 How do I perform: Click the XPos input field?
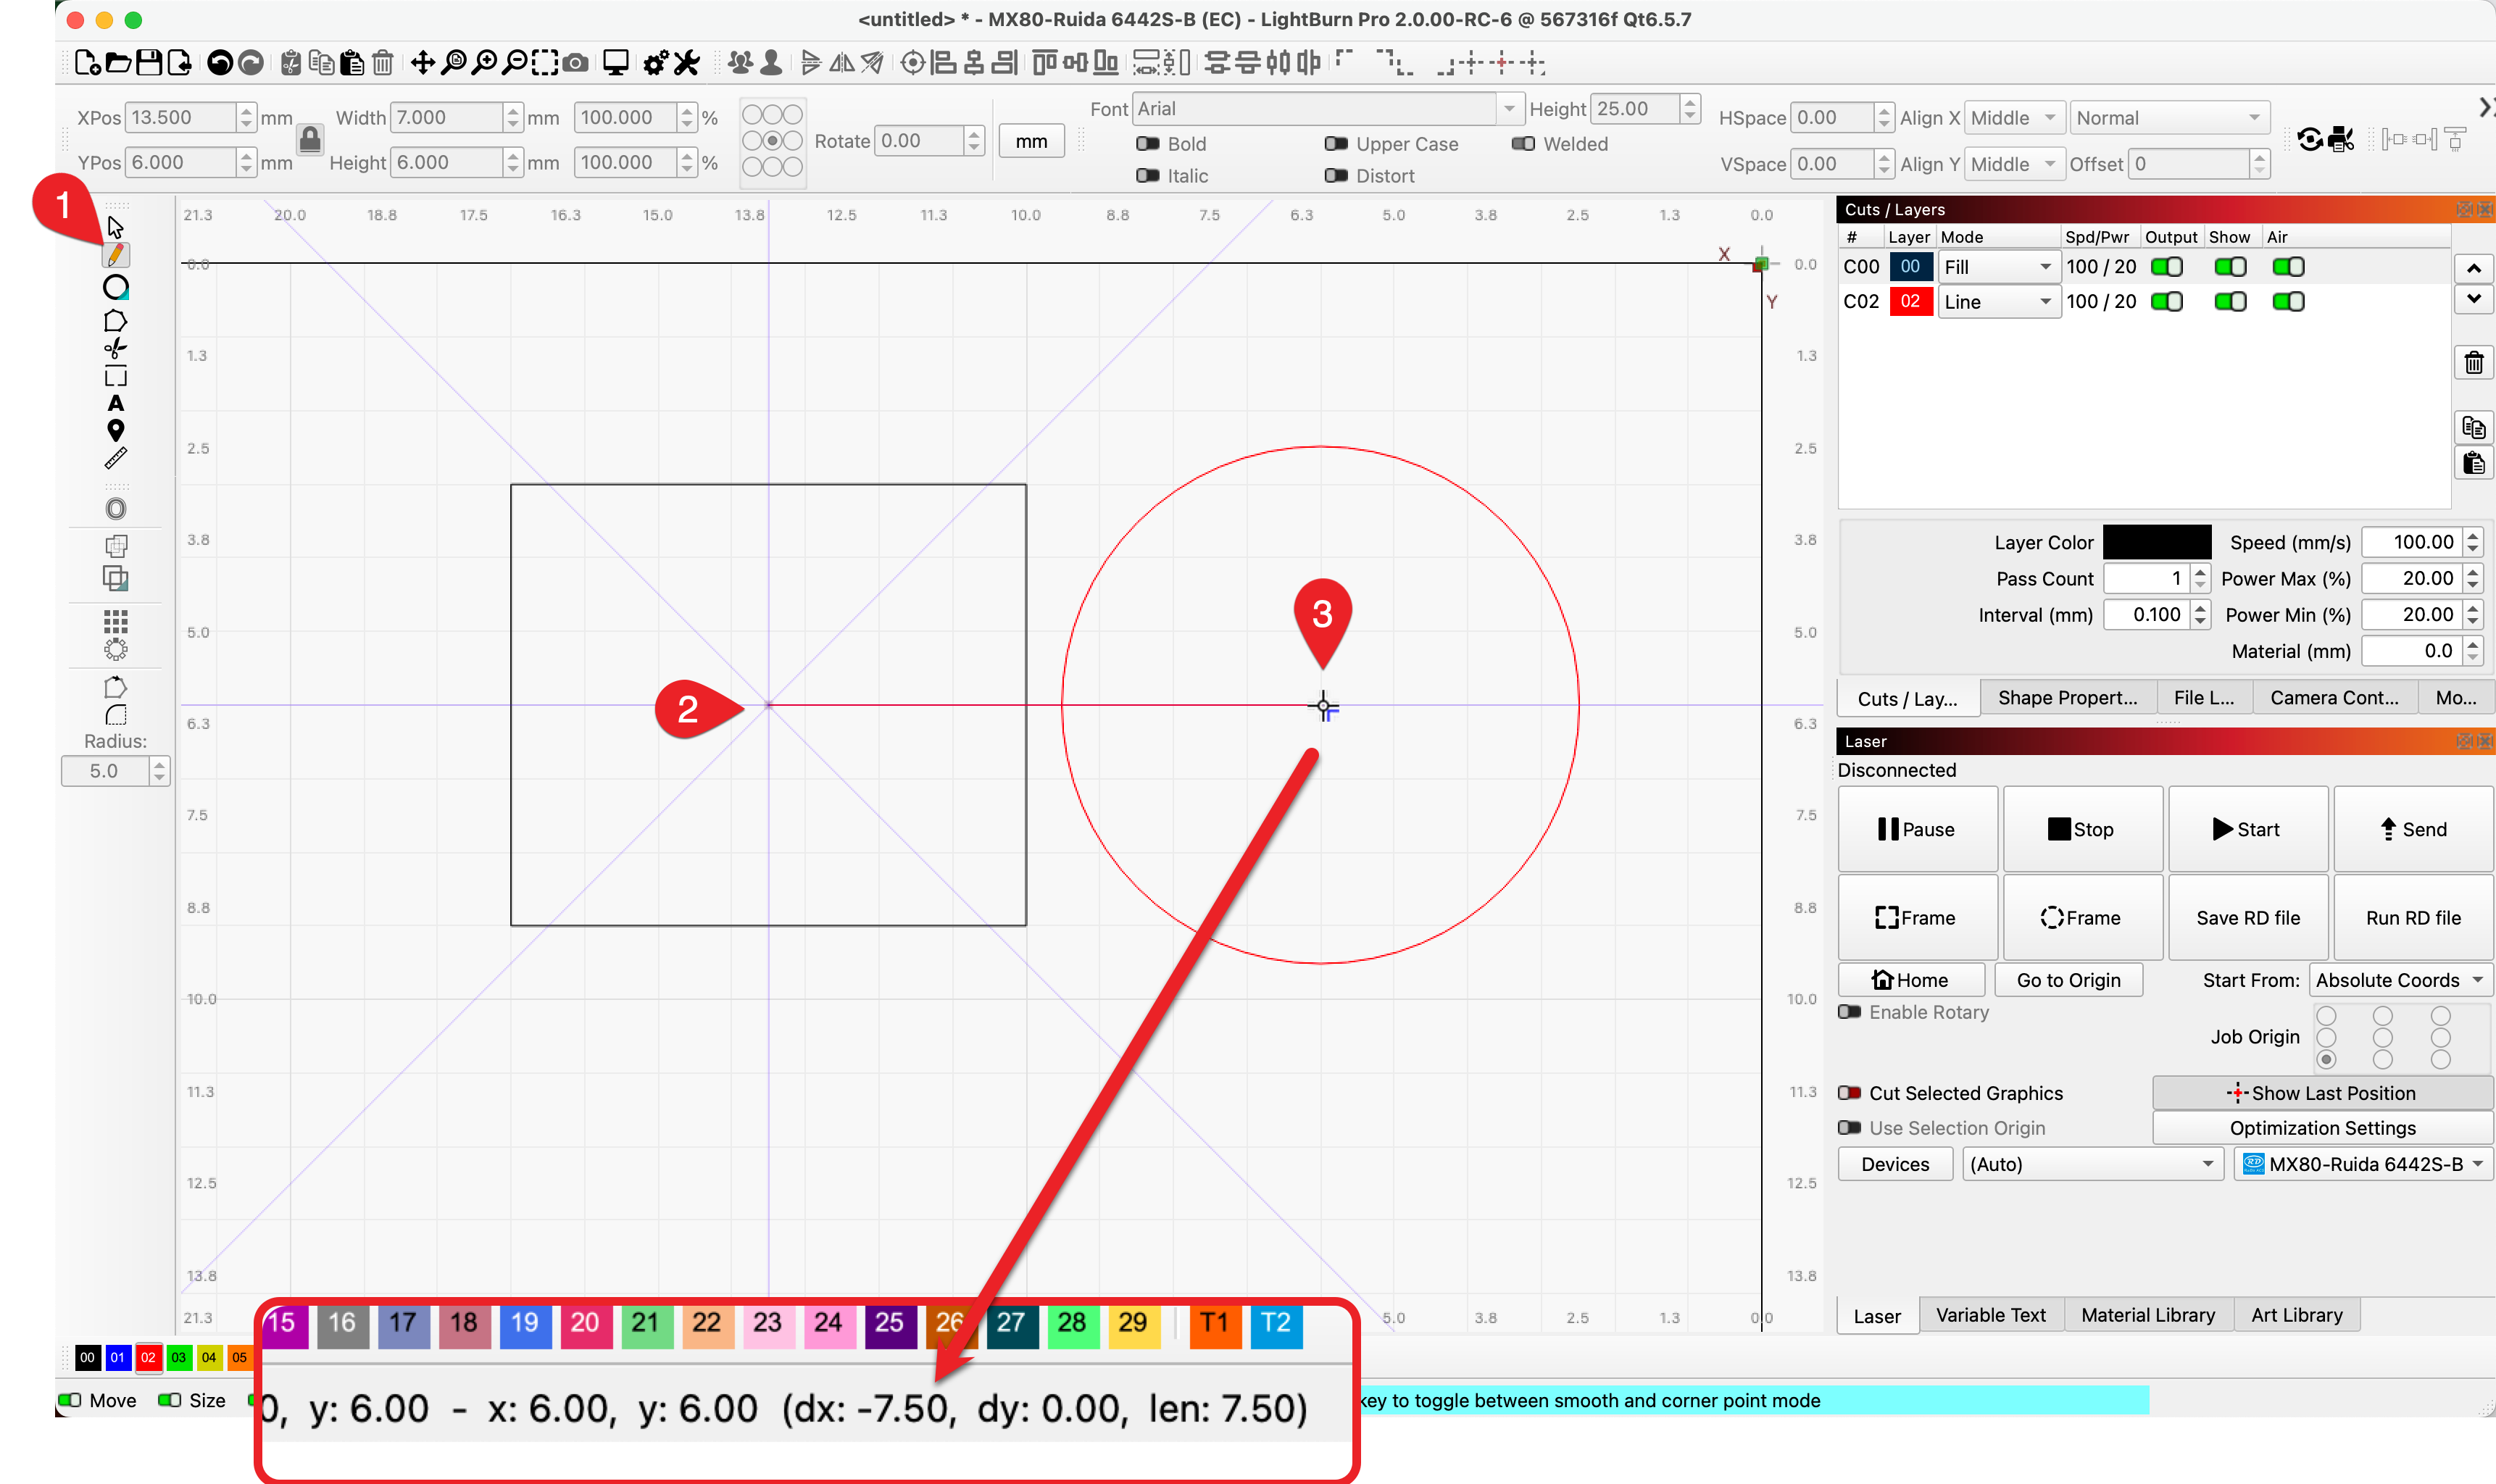(x=182, y=117)
